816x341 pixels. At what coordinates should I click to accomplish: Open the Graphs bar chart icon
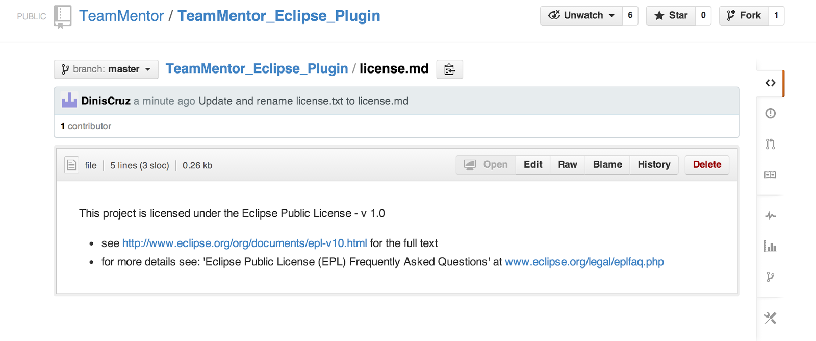click(770, 247)
